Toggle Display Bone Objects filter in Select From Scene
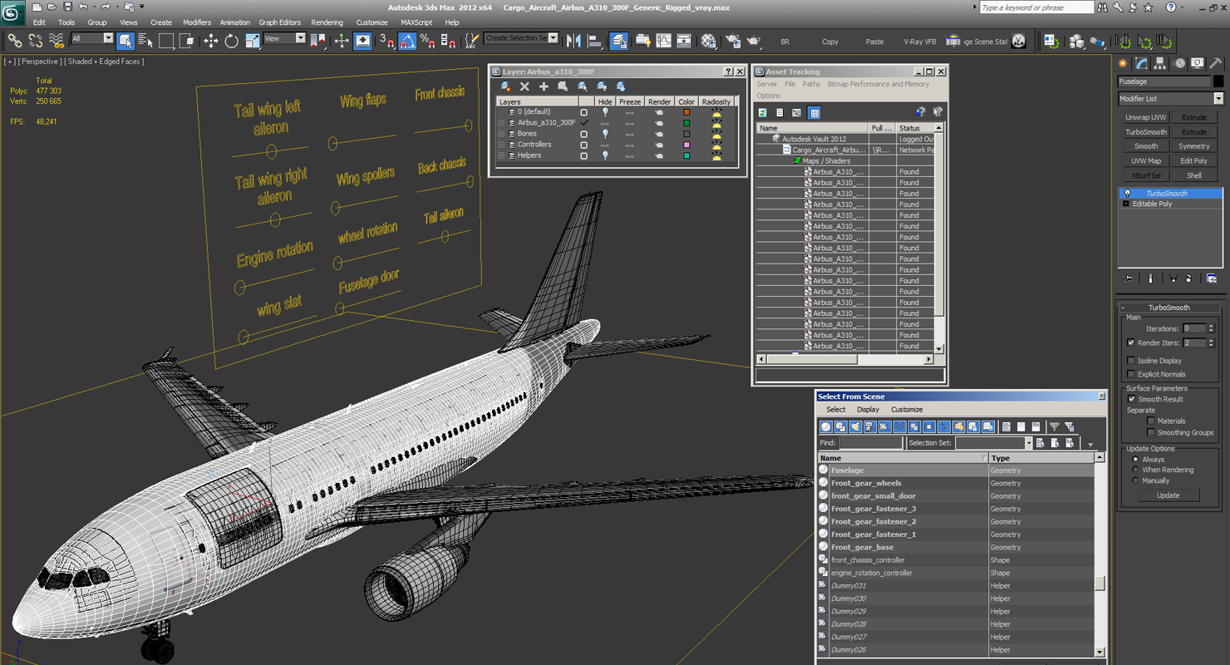The image size is (1230, 665). tap(944, 426)
